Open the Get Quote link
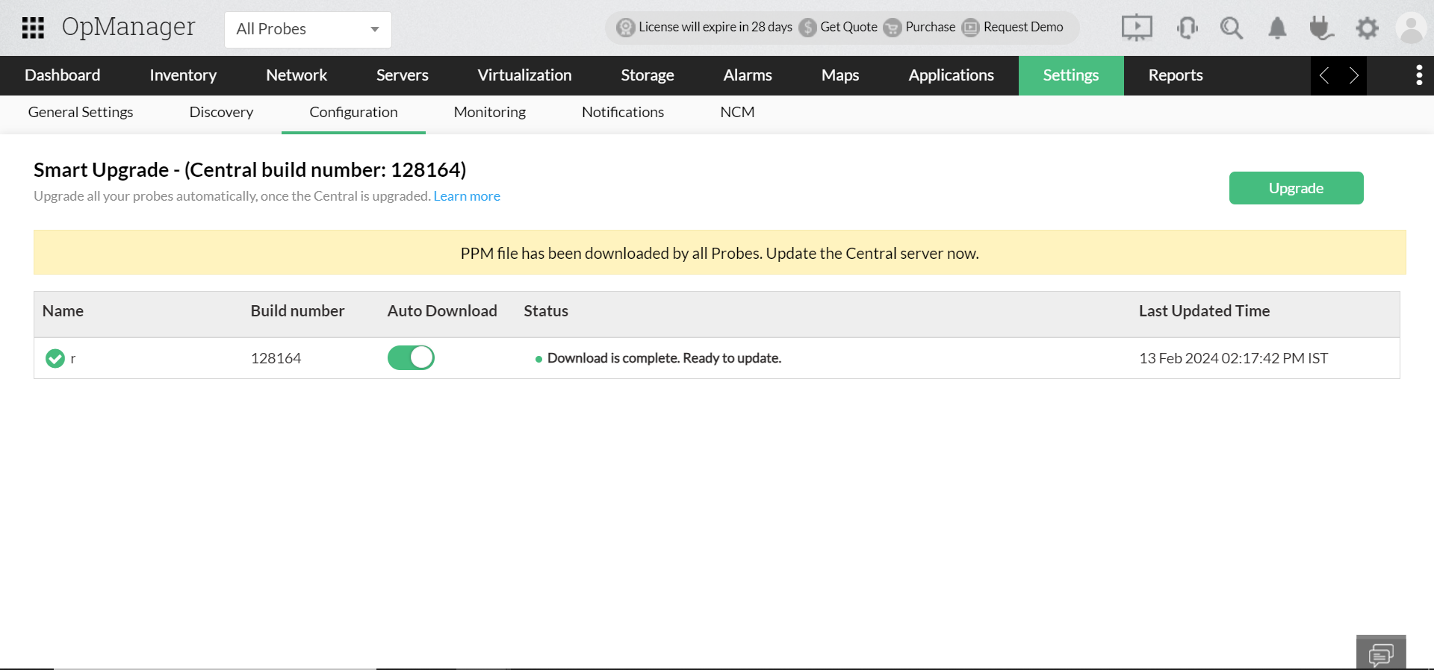 848,27
